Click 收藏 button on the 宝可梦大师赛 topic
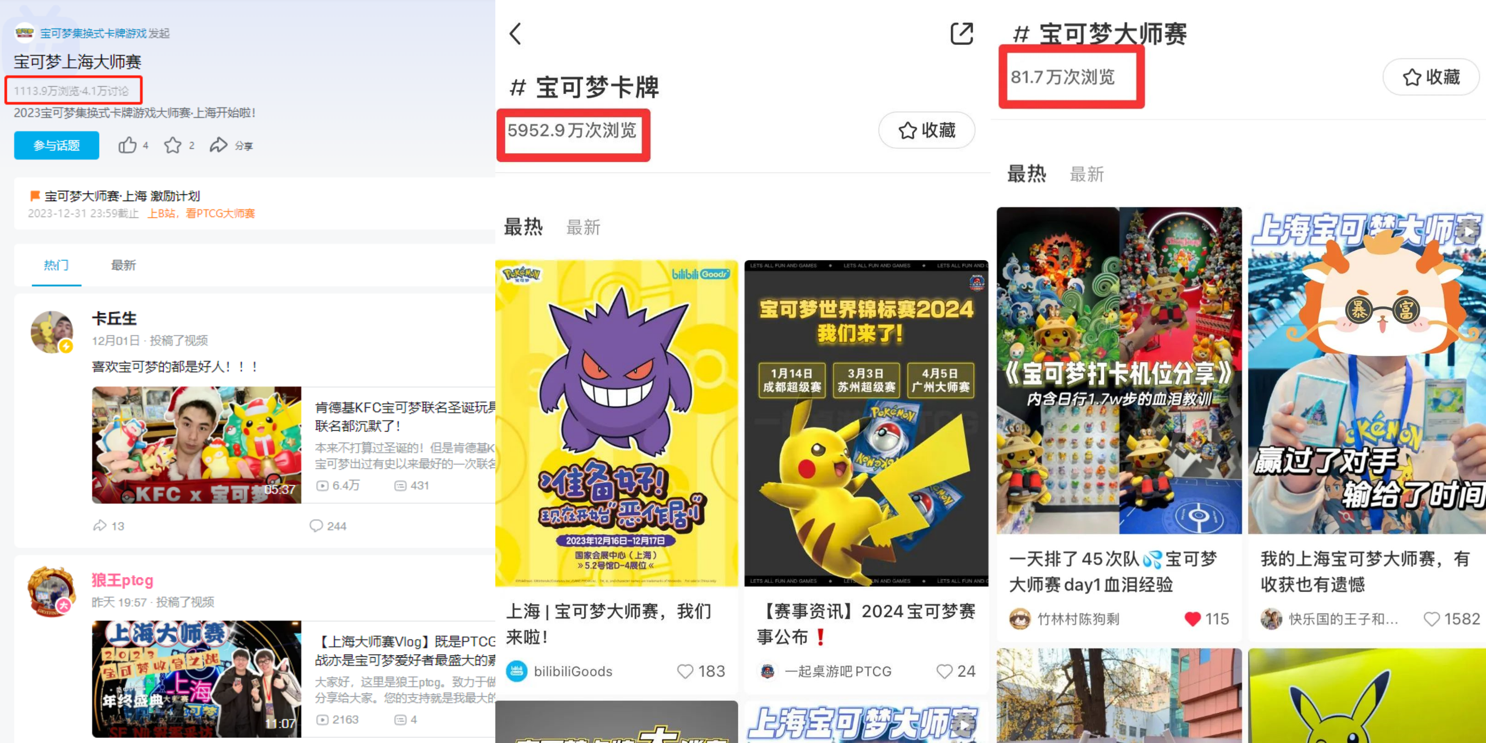Screen dimensions: 1486x743 [x=1431, y=77]
